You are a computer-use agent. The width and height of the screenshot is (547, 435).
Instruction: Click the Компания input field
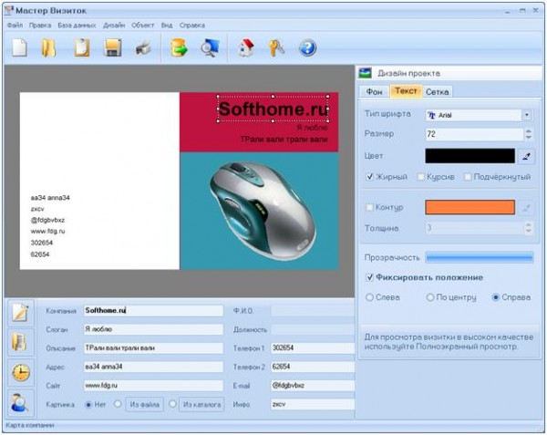(x=153, y=310)
